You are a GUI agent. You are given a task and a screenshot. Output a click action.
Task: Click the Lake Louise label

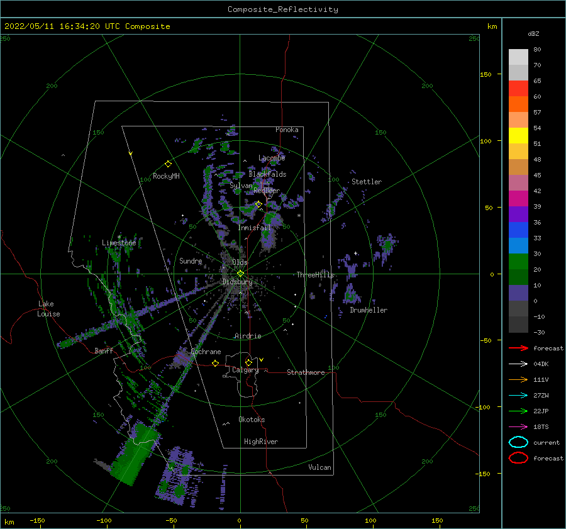click(48, 309)
